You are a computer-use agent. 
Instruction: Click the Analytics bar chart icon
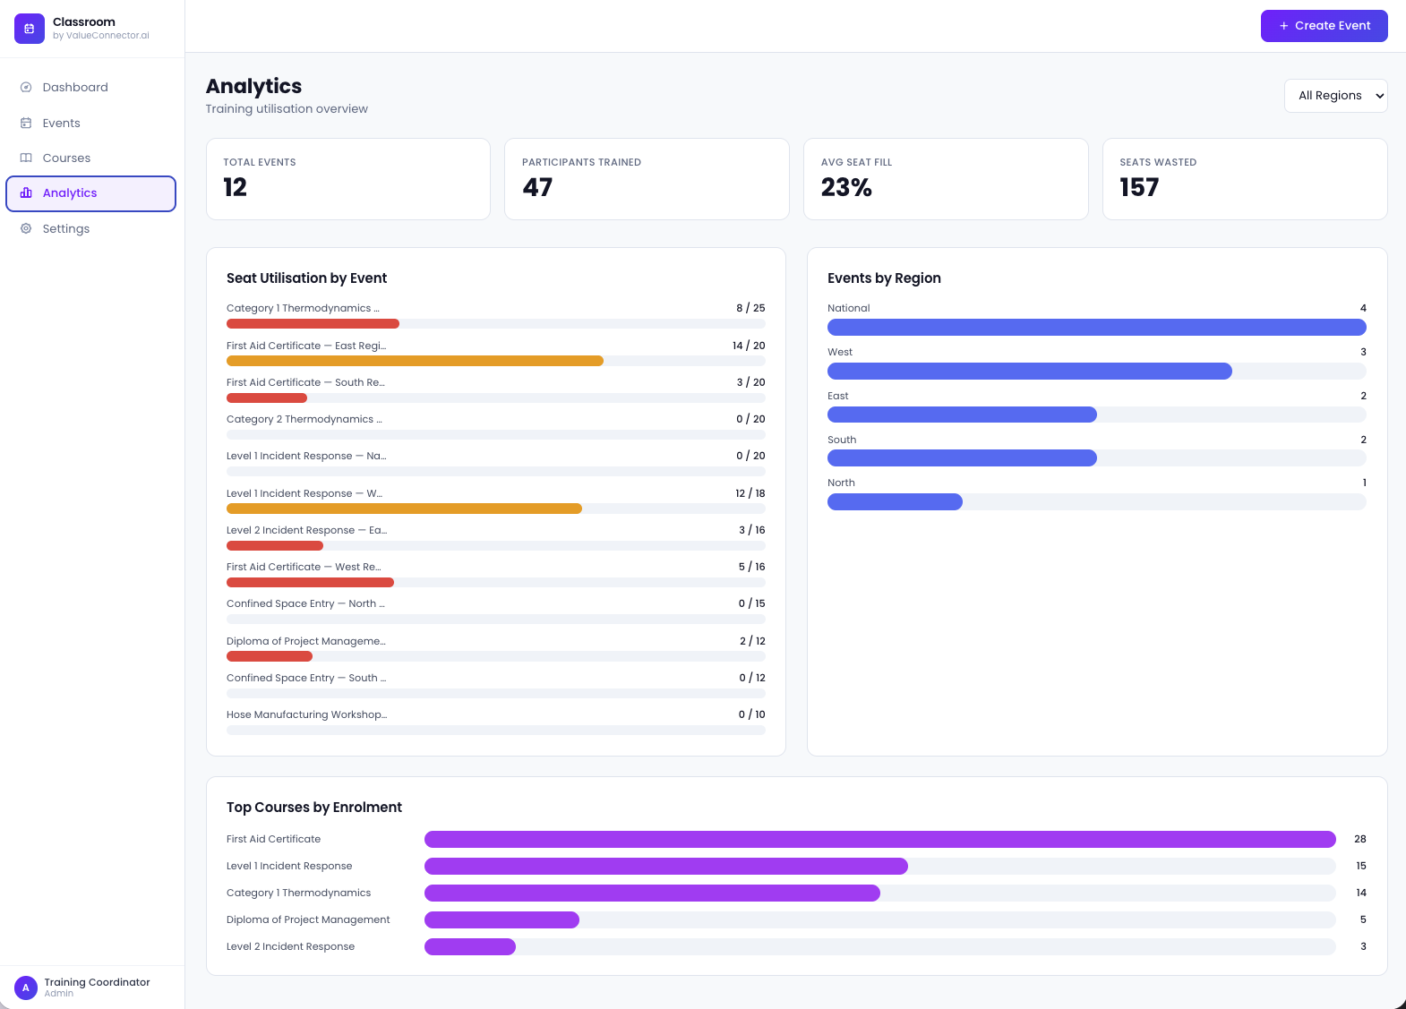[x=26, y=192]
